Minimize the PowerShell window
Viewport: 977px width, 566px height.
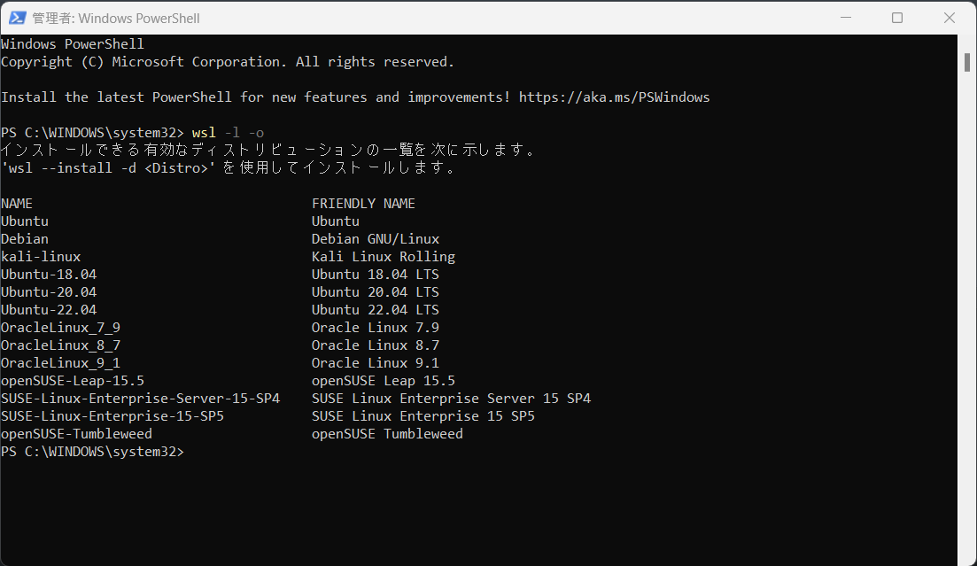[x=845, y=18]
